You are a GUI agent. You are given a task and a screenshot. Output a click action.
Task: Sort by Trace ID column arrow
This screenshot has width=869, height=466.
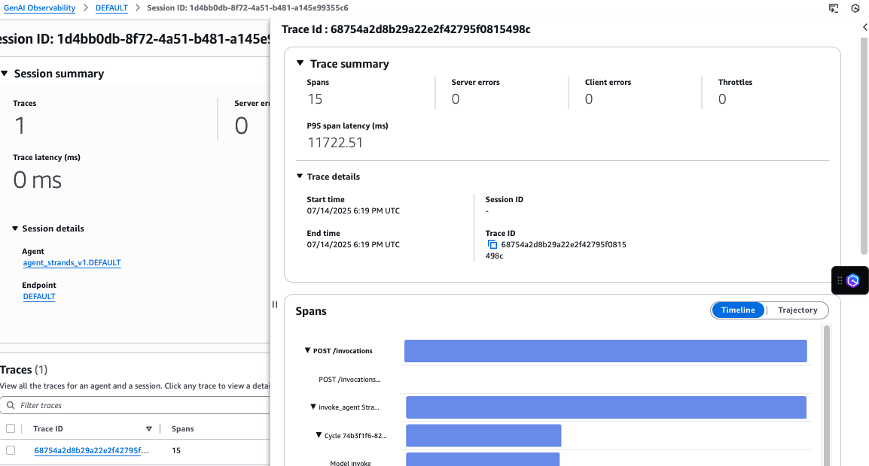pos(148,428)
